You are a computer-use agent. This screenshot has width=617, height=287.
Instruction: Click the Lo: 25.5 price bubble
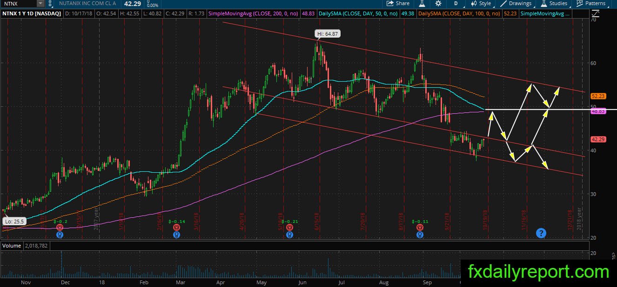(x=15, y=222)
